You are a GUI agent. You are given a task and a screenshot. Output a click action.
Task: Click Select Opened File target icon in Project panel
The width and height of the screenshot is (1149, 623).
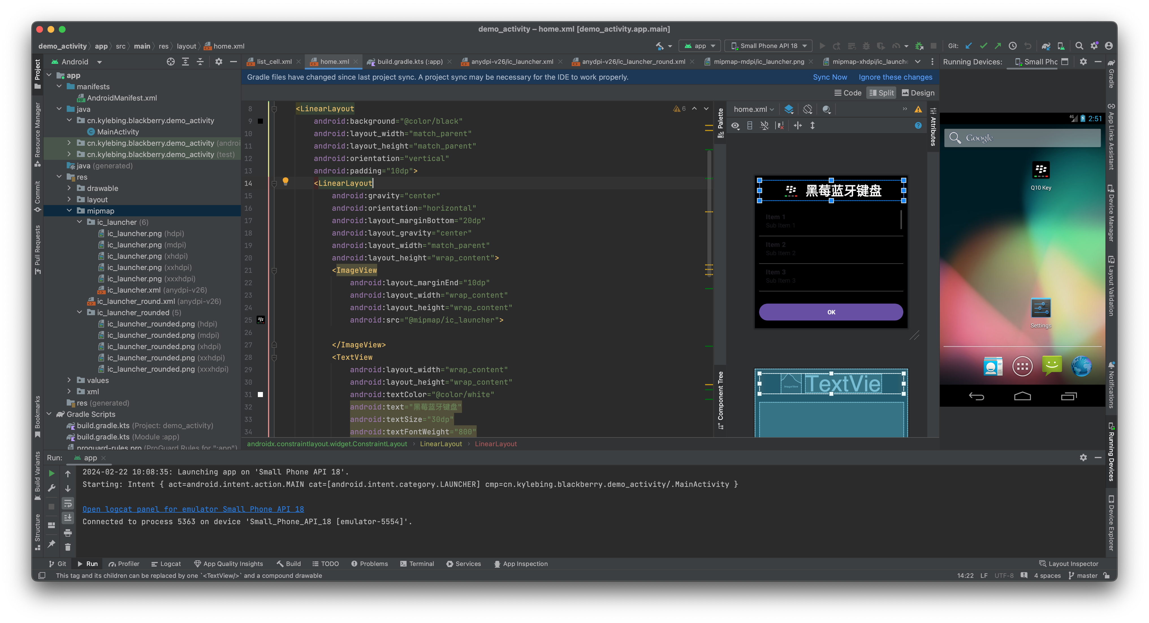click(x=170, y=62)
